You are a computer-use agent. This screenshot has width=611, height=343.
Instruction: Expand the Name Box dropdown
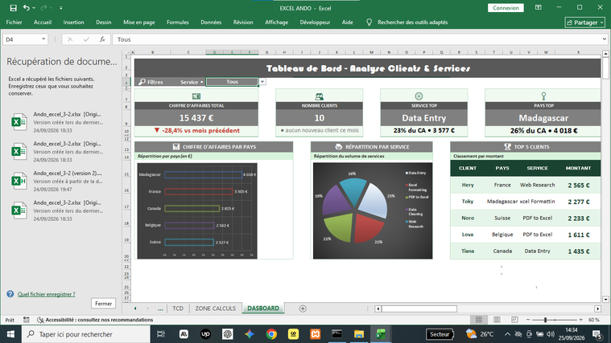point(43,39)
